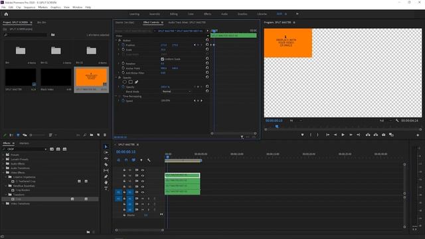This screenshot has width=425, height=239.
Task: Click the Home icon
Action: 6,14
